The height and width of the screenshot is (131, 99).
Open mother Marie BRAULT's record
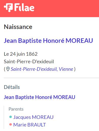pyautogui.click(x=29, y=125)
